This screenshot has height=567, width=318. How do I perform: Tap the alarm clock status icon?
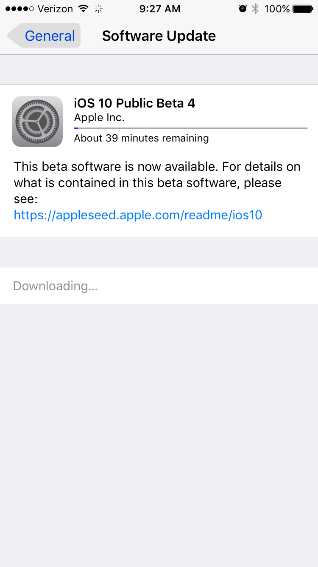point(243,9)
